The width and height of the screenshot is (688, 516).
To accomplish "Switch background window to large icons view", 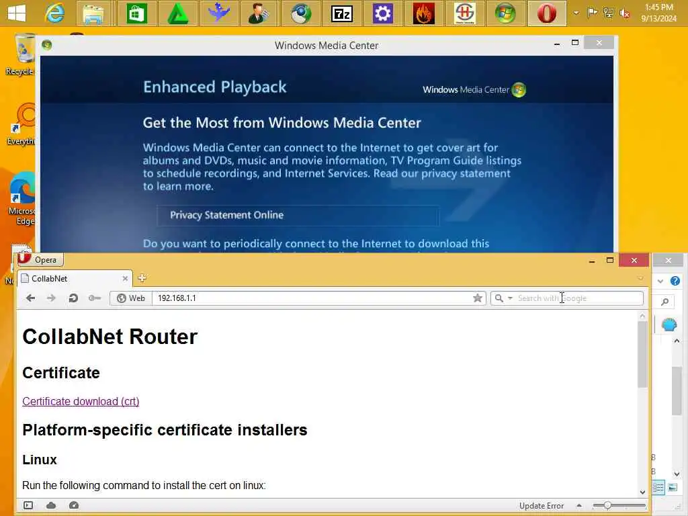I will click(x=672, y=488).
